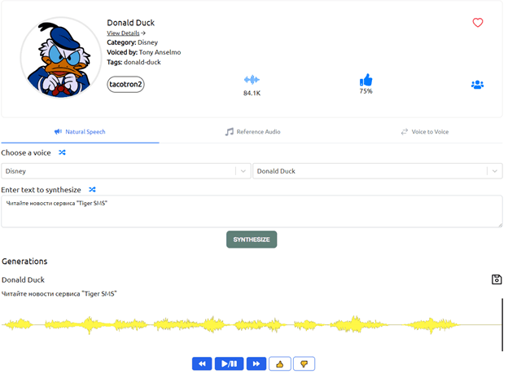Rewind the generated audio
508x374 pixels.
coord(202,363)
